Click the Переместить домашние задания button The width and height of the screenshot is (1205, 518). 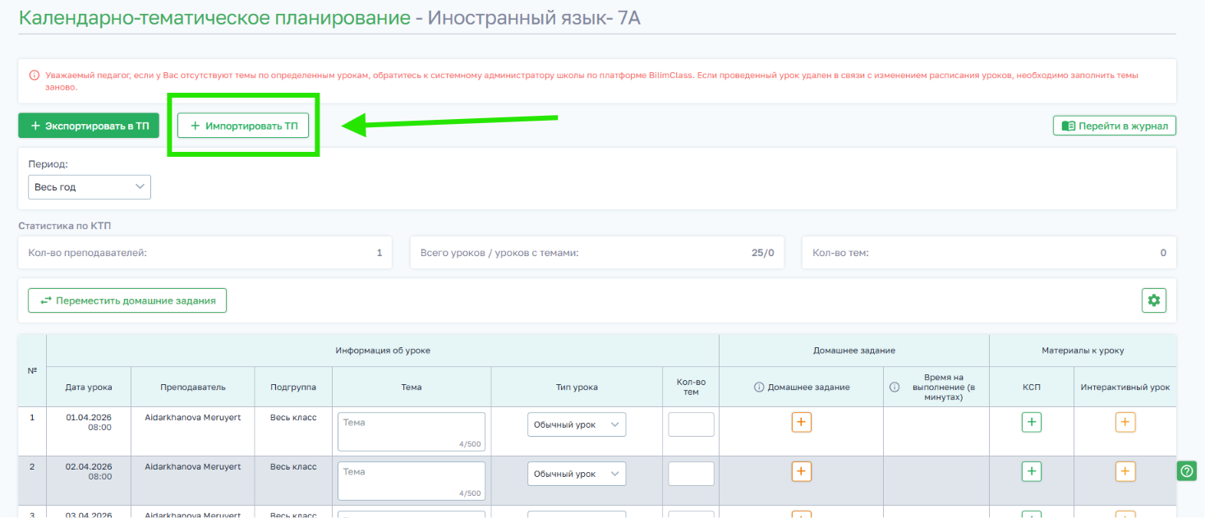(127, 300)
